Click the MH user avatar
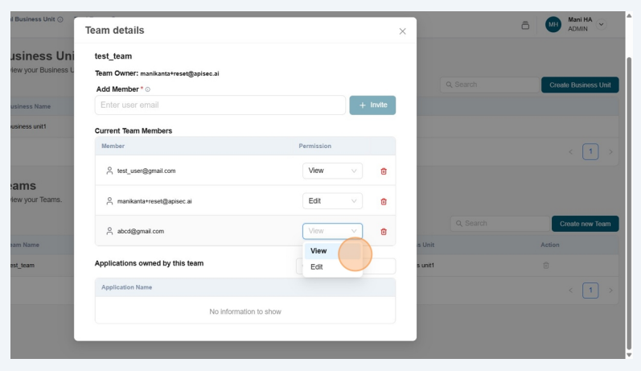 (x=553, y=25)
